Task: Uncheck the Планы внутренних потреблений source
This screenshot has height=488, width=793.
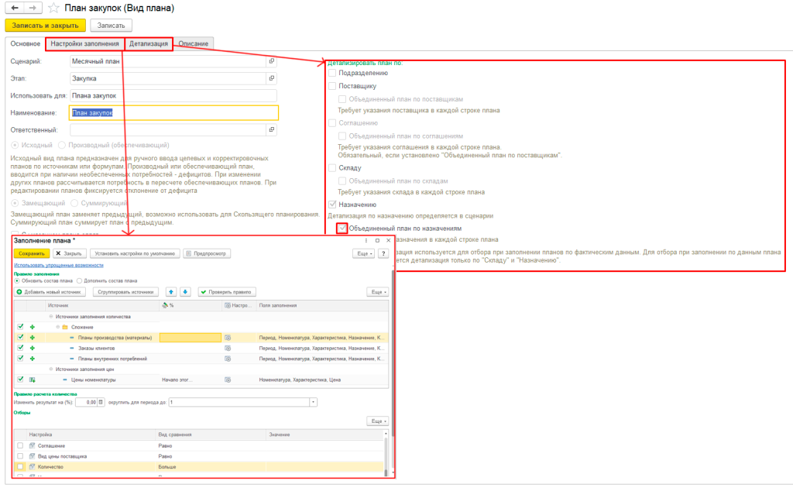Action: coord(20,359)
